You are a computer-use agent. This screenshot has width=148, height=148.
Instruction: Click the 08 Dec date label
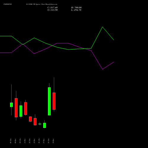tap(11, 141)
